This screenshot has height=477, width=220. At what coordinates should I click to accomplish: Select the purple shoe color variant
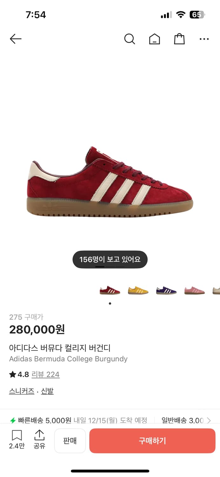[x=166, y=290]
